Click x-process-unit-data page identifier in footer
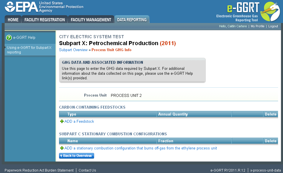Viewport: 283px width, 173px height. tap(265, 170)
